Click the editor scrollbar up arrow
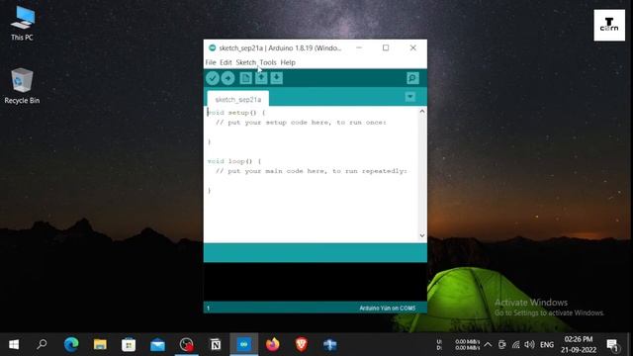 (422, 111)
